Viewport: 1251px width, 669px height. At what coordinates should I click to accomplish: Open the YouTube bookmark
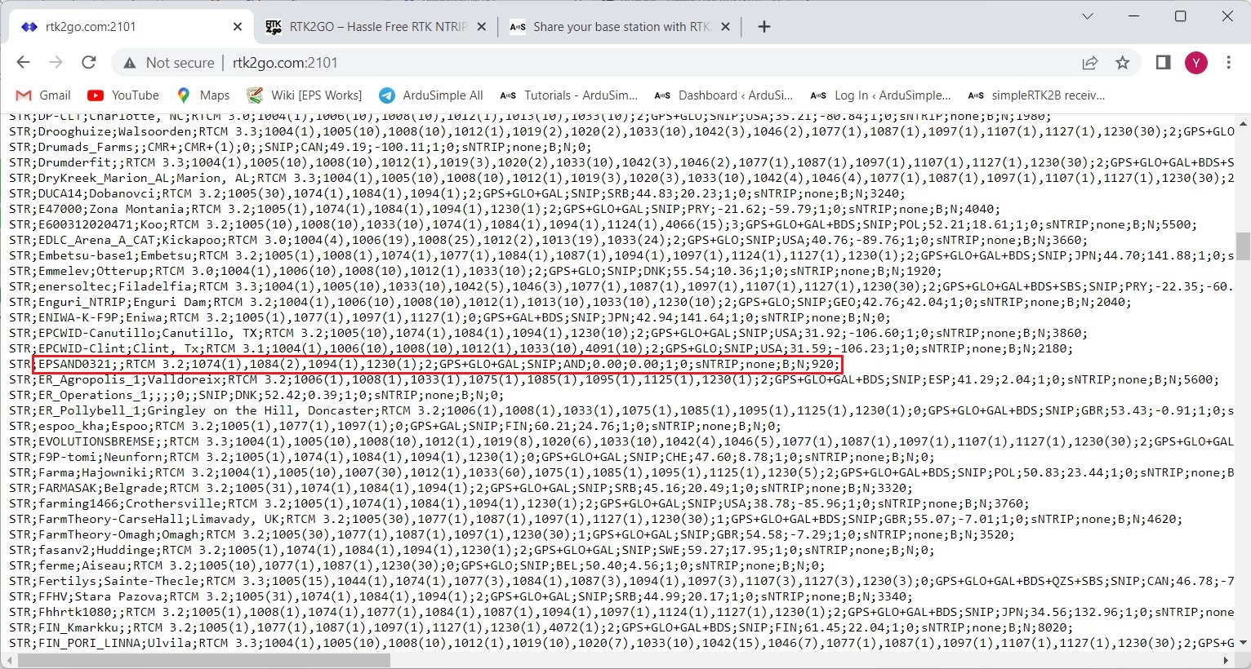point(123,95)
